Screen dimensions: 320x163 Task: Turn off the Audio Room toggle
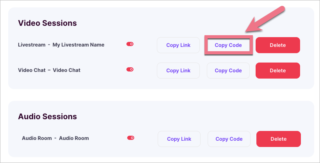pyautogui.click(x=131, y=138)
